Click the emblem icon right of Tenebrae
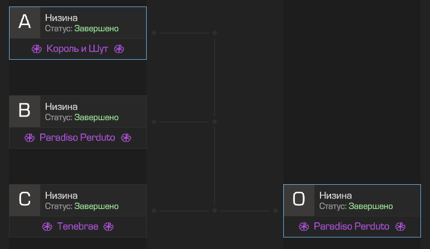430x249 pixels. [109, 226]
